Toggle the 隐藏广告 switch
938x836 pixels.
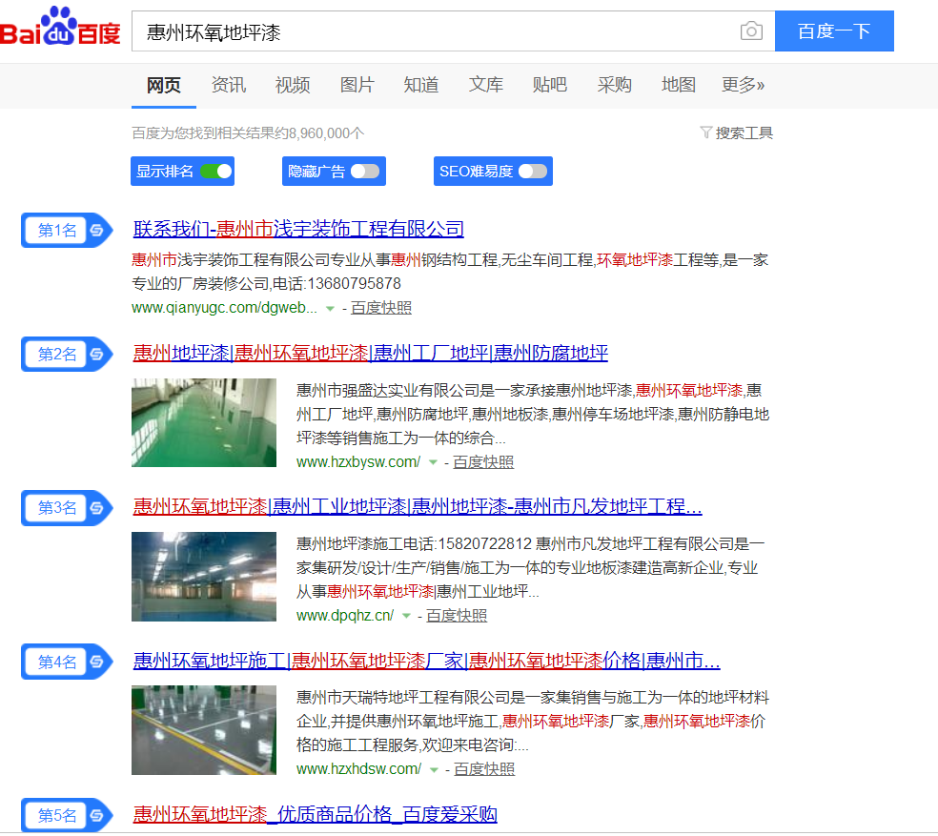click(x=365, y=172)
